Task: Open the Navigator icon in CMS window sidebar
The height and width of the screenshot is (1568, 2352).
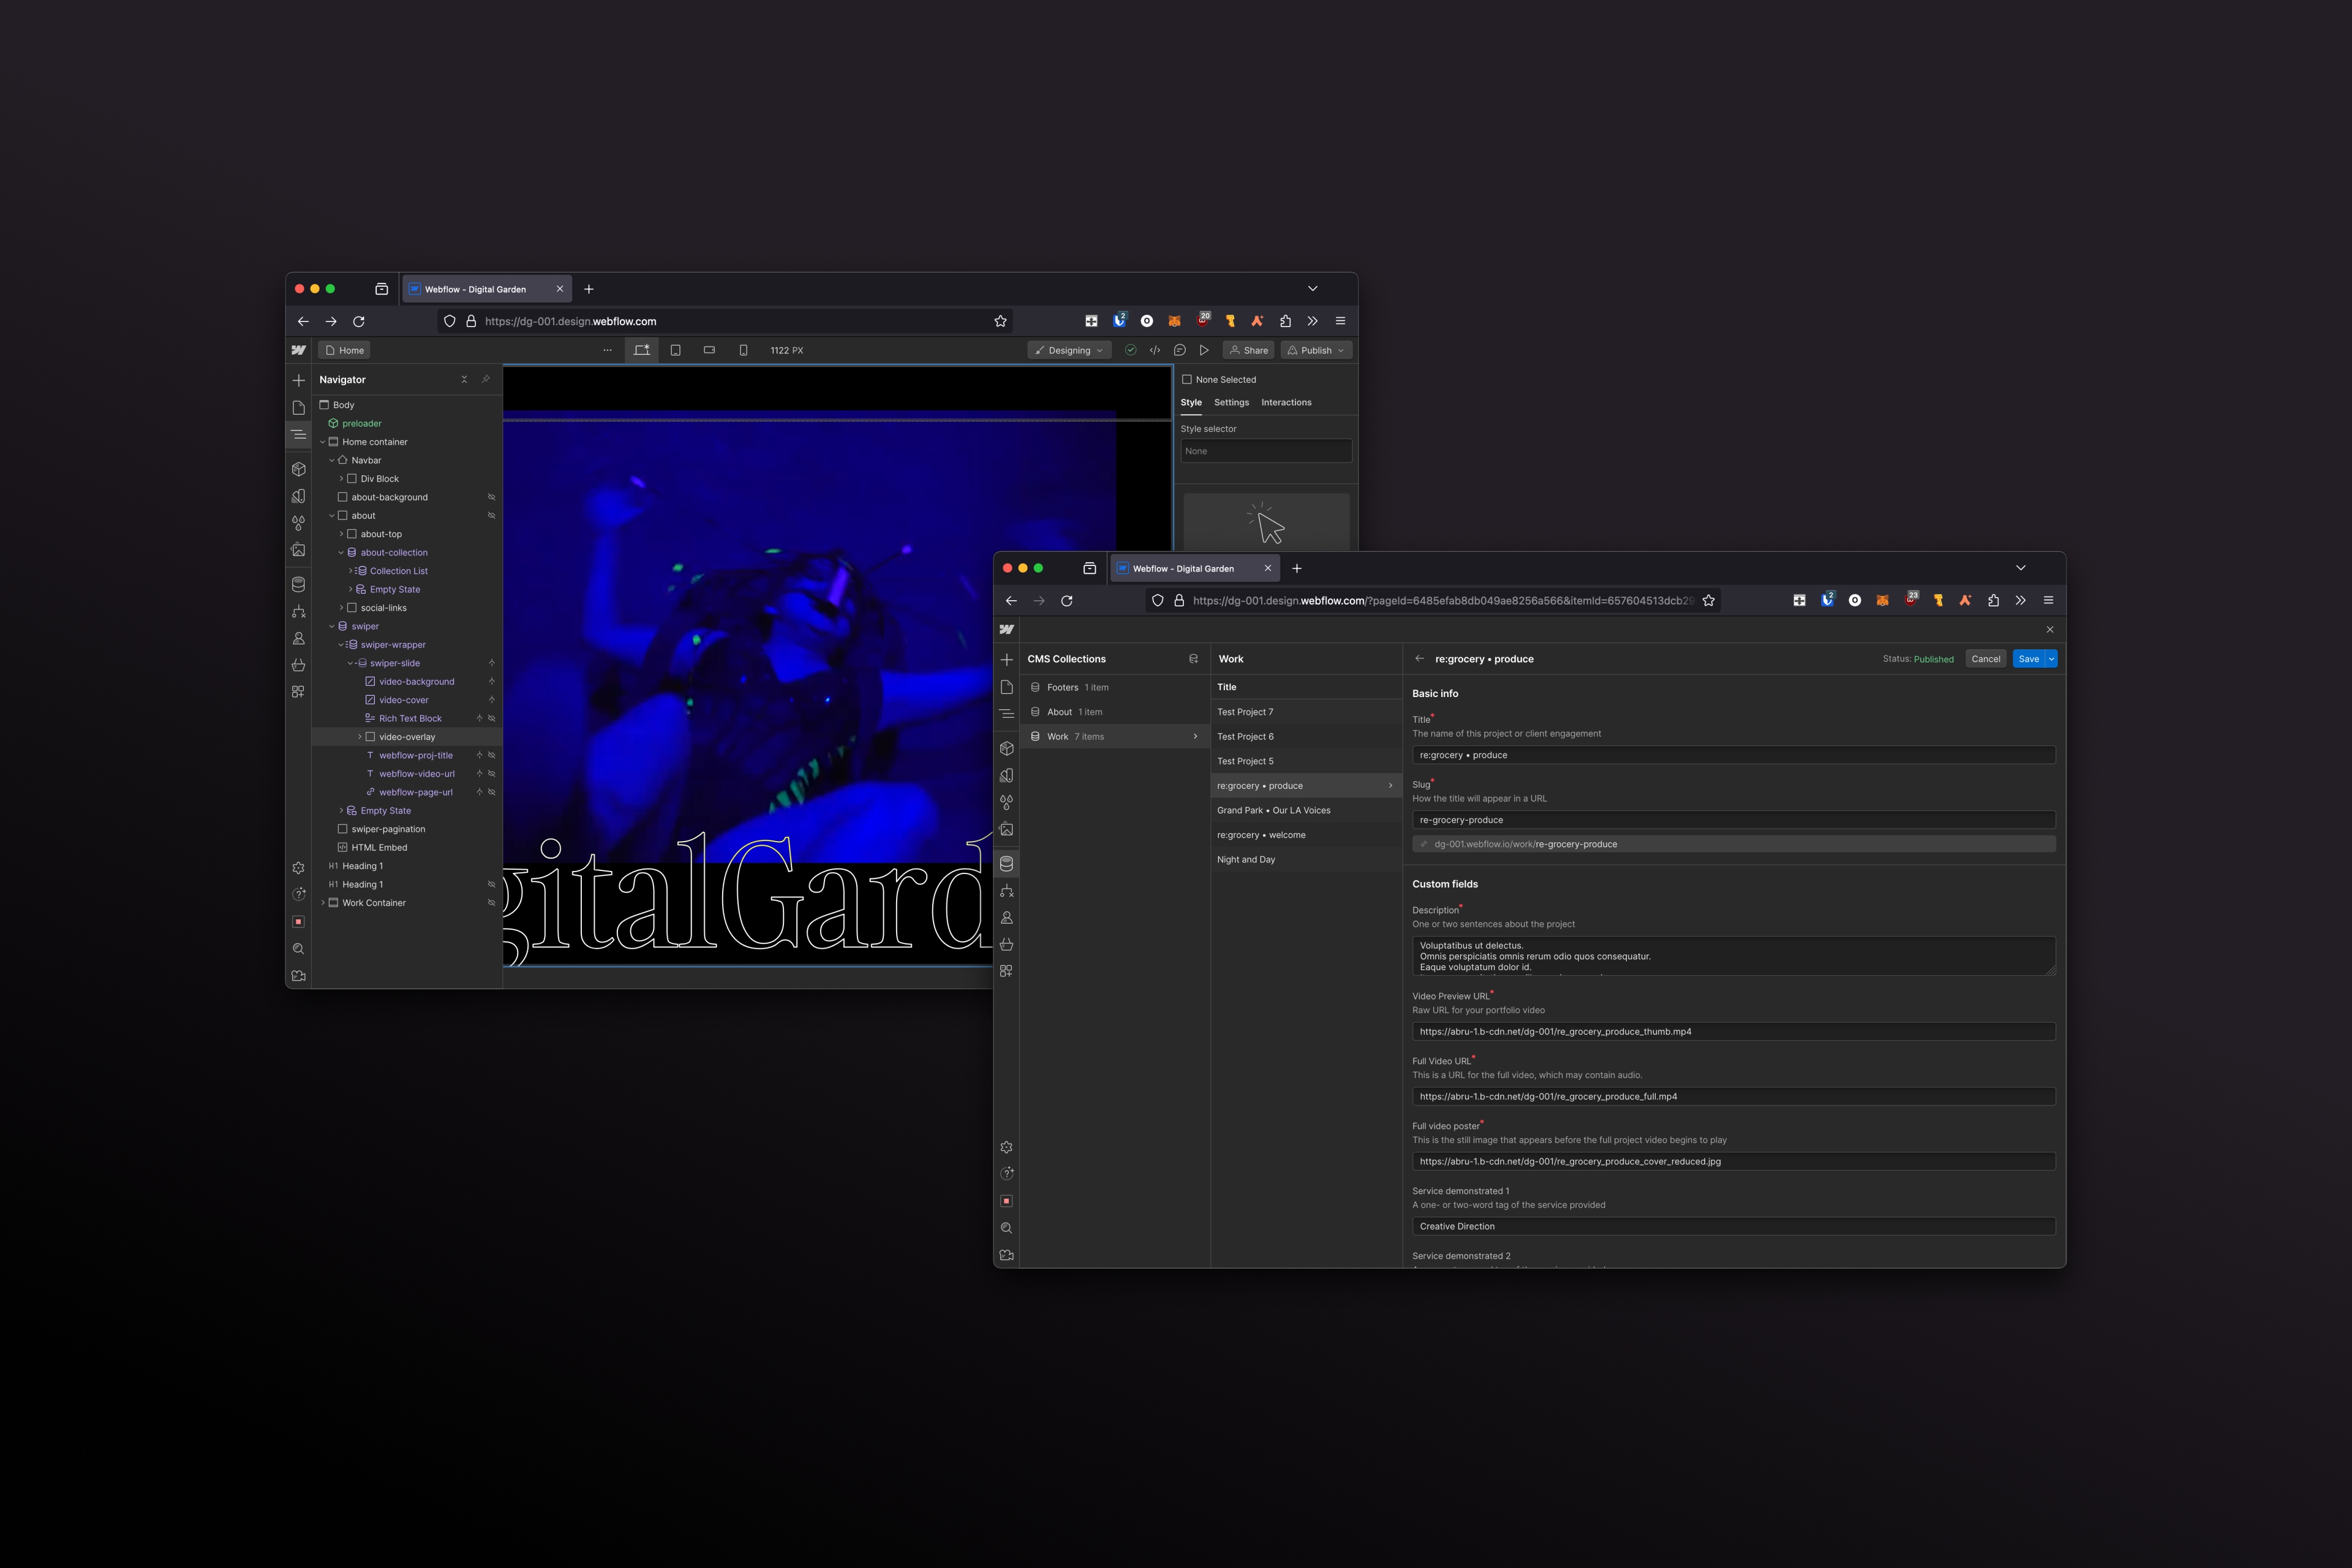Action: (1007, 714)
